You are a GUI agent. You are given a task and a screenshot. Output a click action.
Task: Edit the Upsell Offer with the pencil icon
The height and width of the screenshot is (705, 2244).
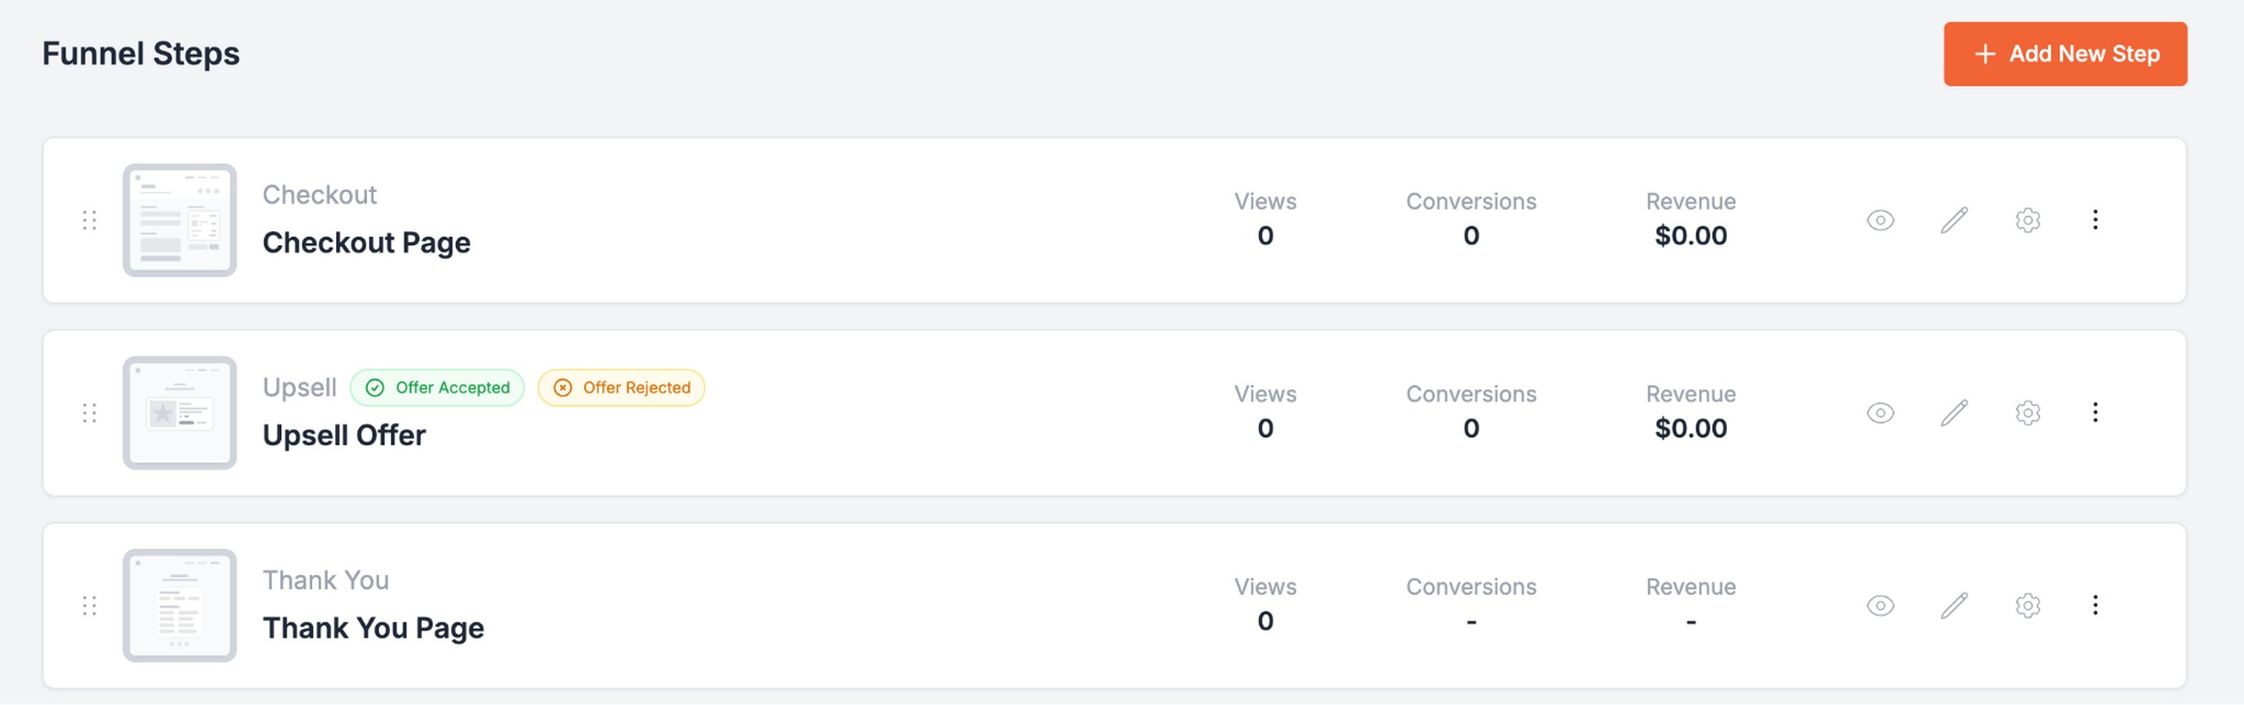click(1954, 413)
